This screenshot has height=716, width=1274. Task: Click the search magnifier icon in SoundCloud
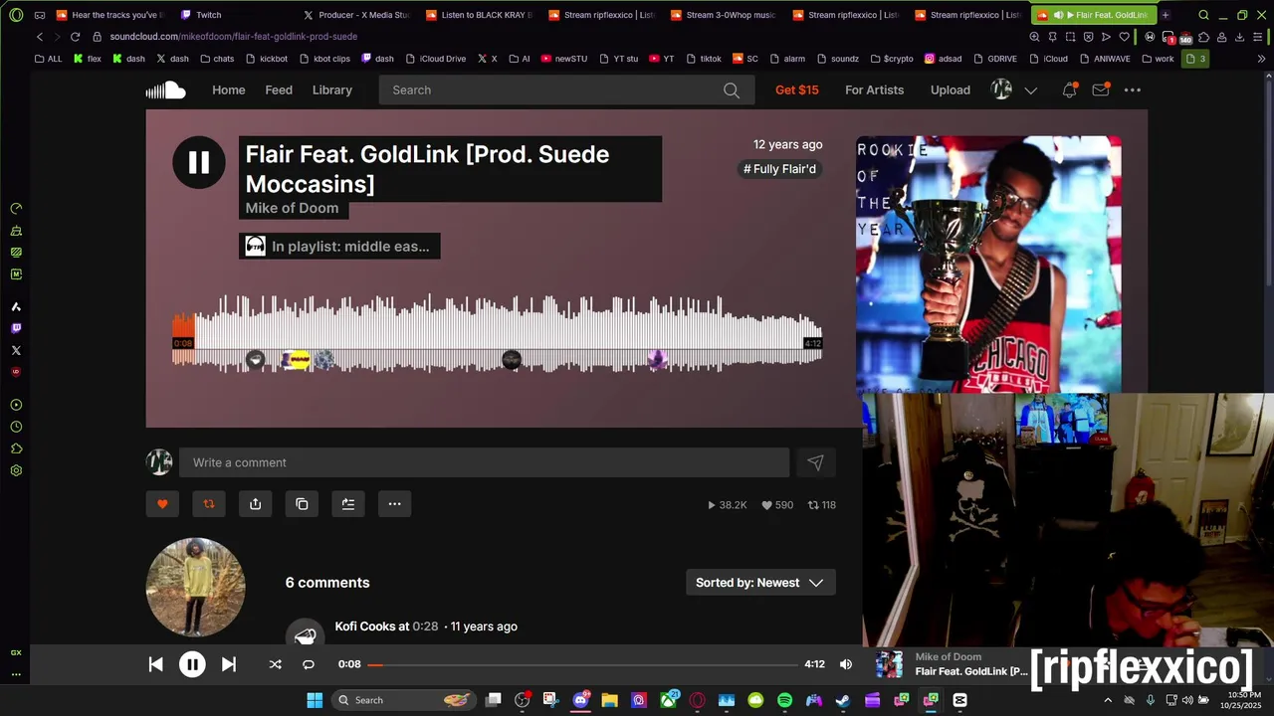732,90
